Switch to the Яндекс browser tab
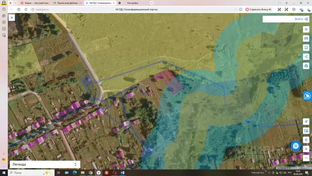Viewport: 312px width, 176px height. pos(35,3)
